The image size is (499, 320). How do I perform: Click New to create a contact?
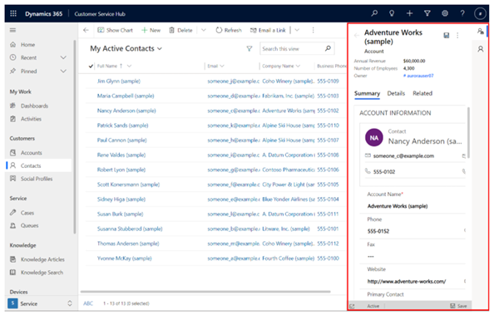151,30
